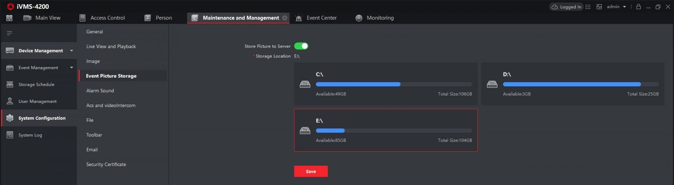Collapse the left sidebar with hamburger icon
This screenshot has height=185, width=674.
click(x=9, y=33)
